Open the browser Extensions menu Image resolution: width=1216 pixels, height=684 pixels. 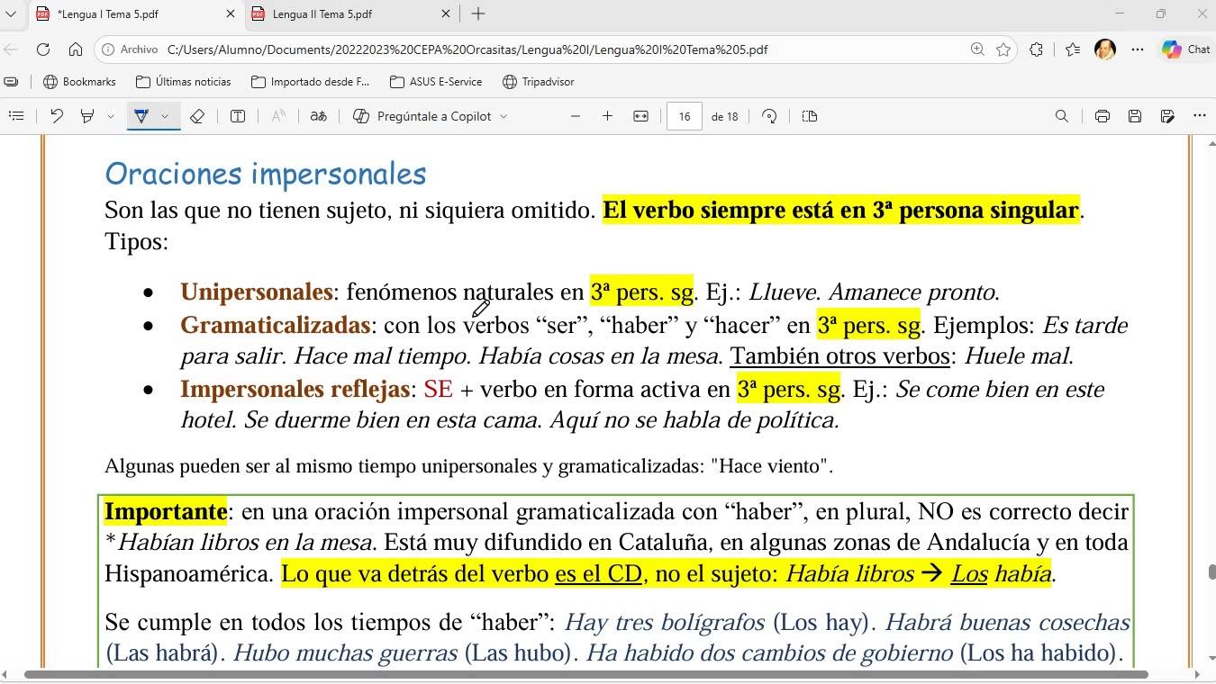tap(1037, 49)
